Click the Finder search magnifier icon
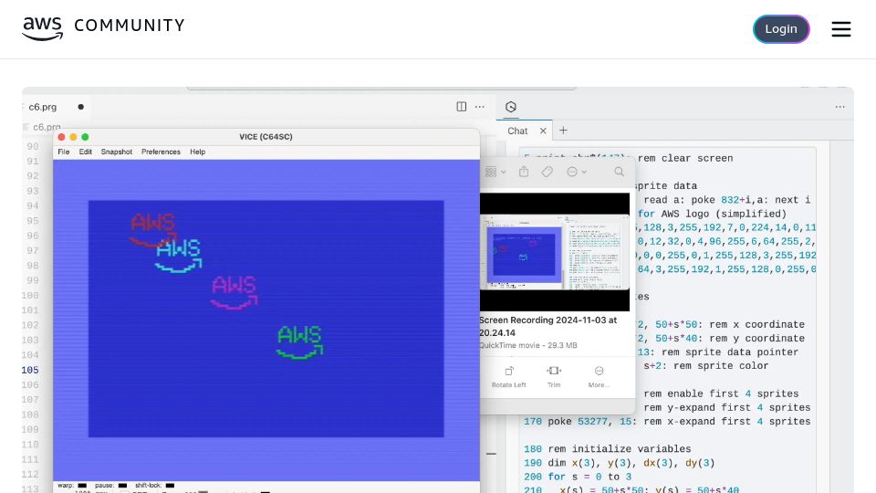Screen dimensions: 876x493 coord(619,173)
